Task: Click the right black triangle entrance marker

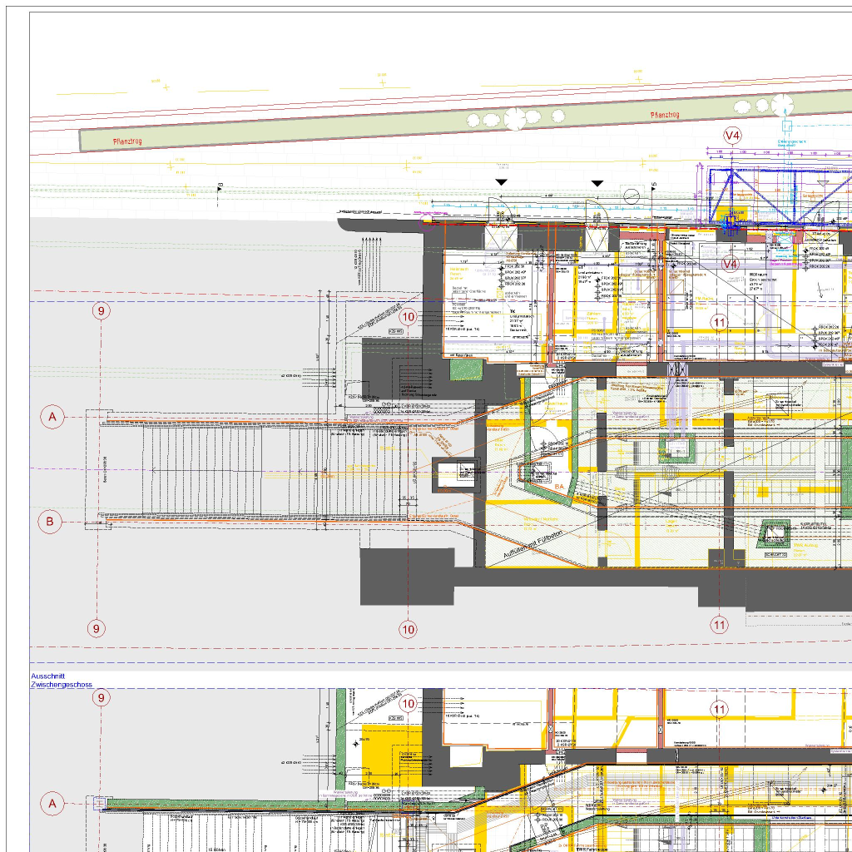Action: click(597, 184)
